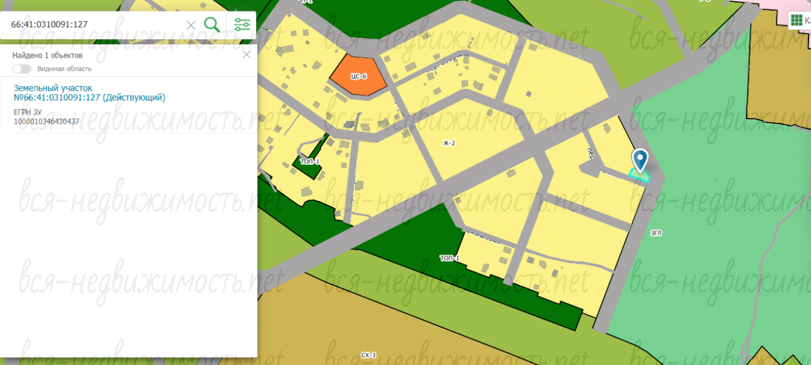Click the Ж-2 residential zone label
The width and height of the screenshot is (811, 365).
click(x=449, y=143)
